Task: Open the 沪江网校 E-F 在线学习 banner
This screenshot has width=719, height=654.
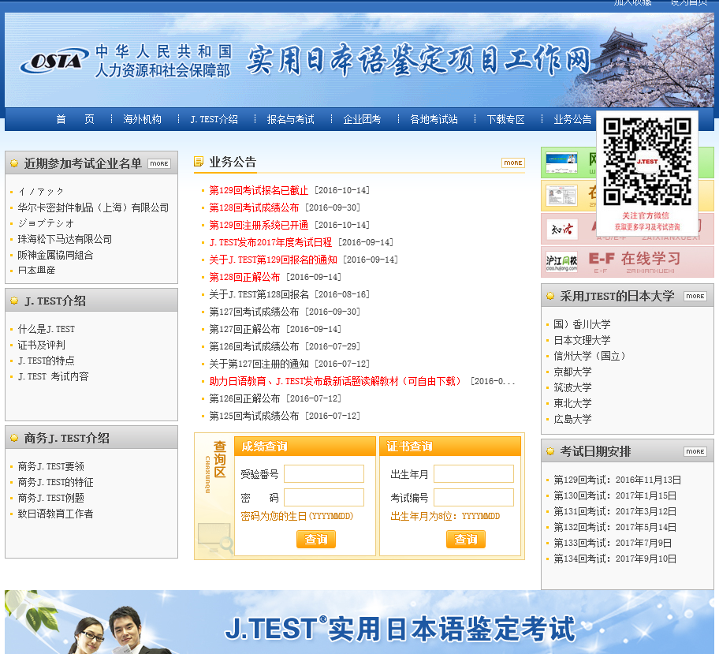Action: [x=628, y=262]
